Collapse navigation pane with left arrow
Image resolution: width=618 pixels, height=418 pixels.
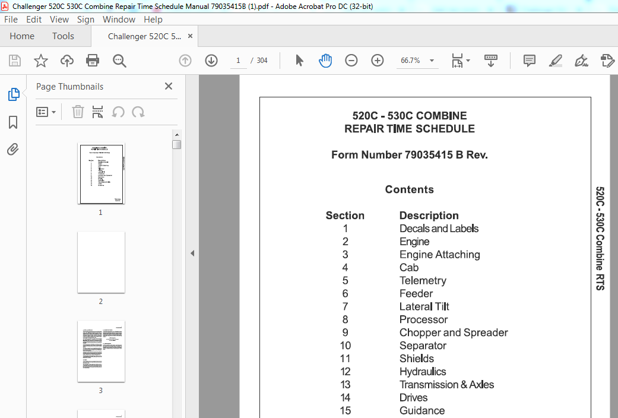pos(192,253)
